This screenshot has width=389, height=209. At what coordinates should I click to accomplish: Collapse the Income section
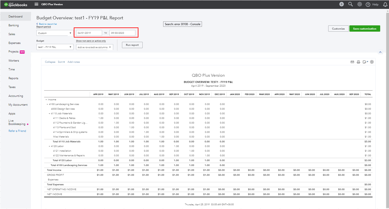pos(46,100)
